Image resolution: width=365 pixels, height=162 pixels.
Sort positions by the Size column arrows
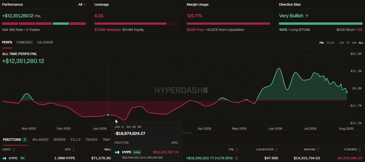(x=74, y=150)
